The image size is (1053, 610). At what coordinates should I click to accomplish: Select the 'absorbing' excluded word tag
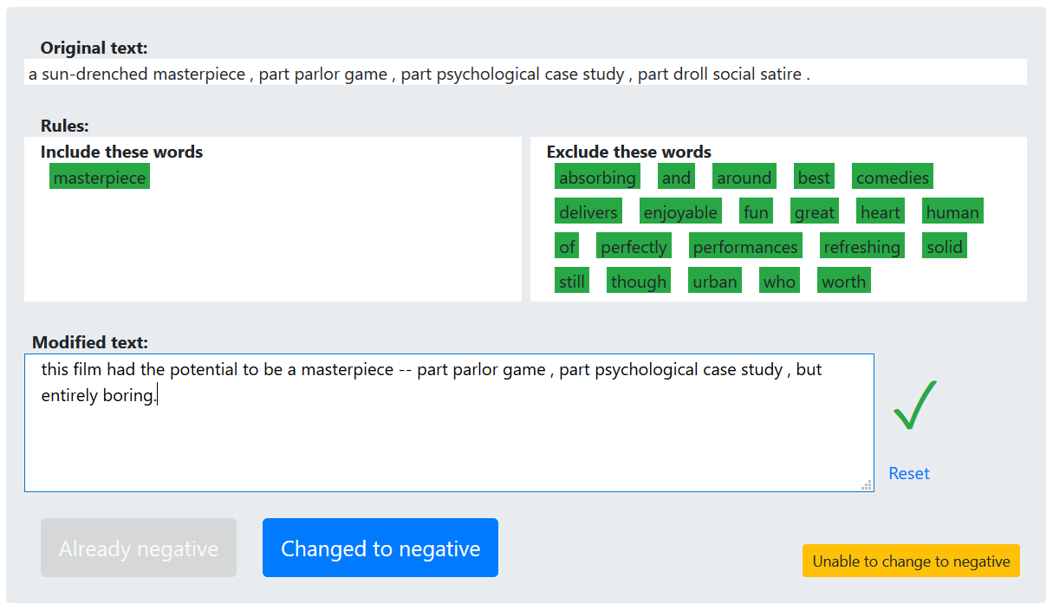coord(597,177)
